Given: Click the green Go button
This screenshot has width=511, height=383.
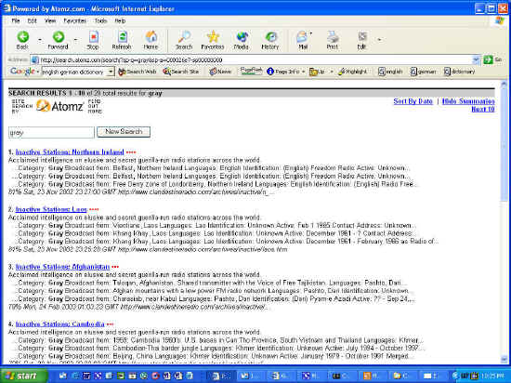Looking at the screenshot, I should 492,59.
